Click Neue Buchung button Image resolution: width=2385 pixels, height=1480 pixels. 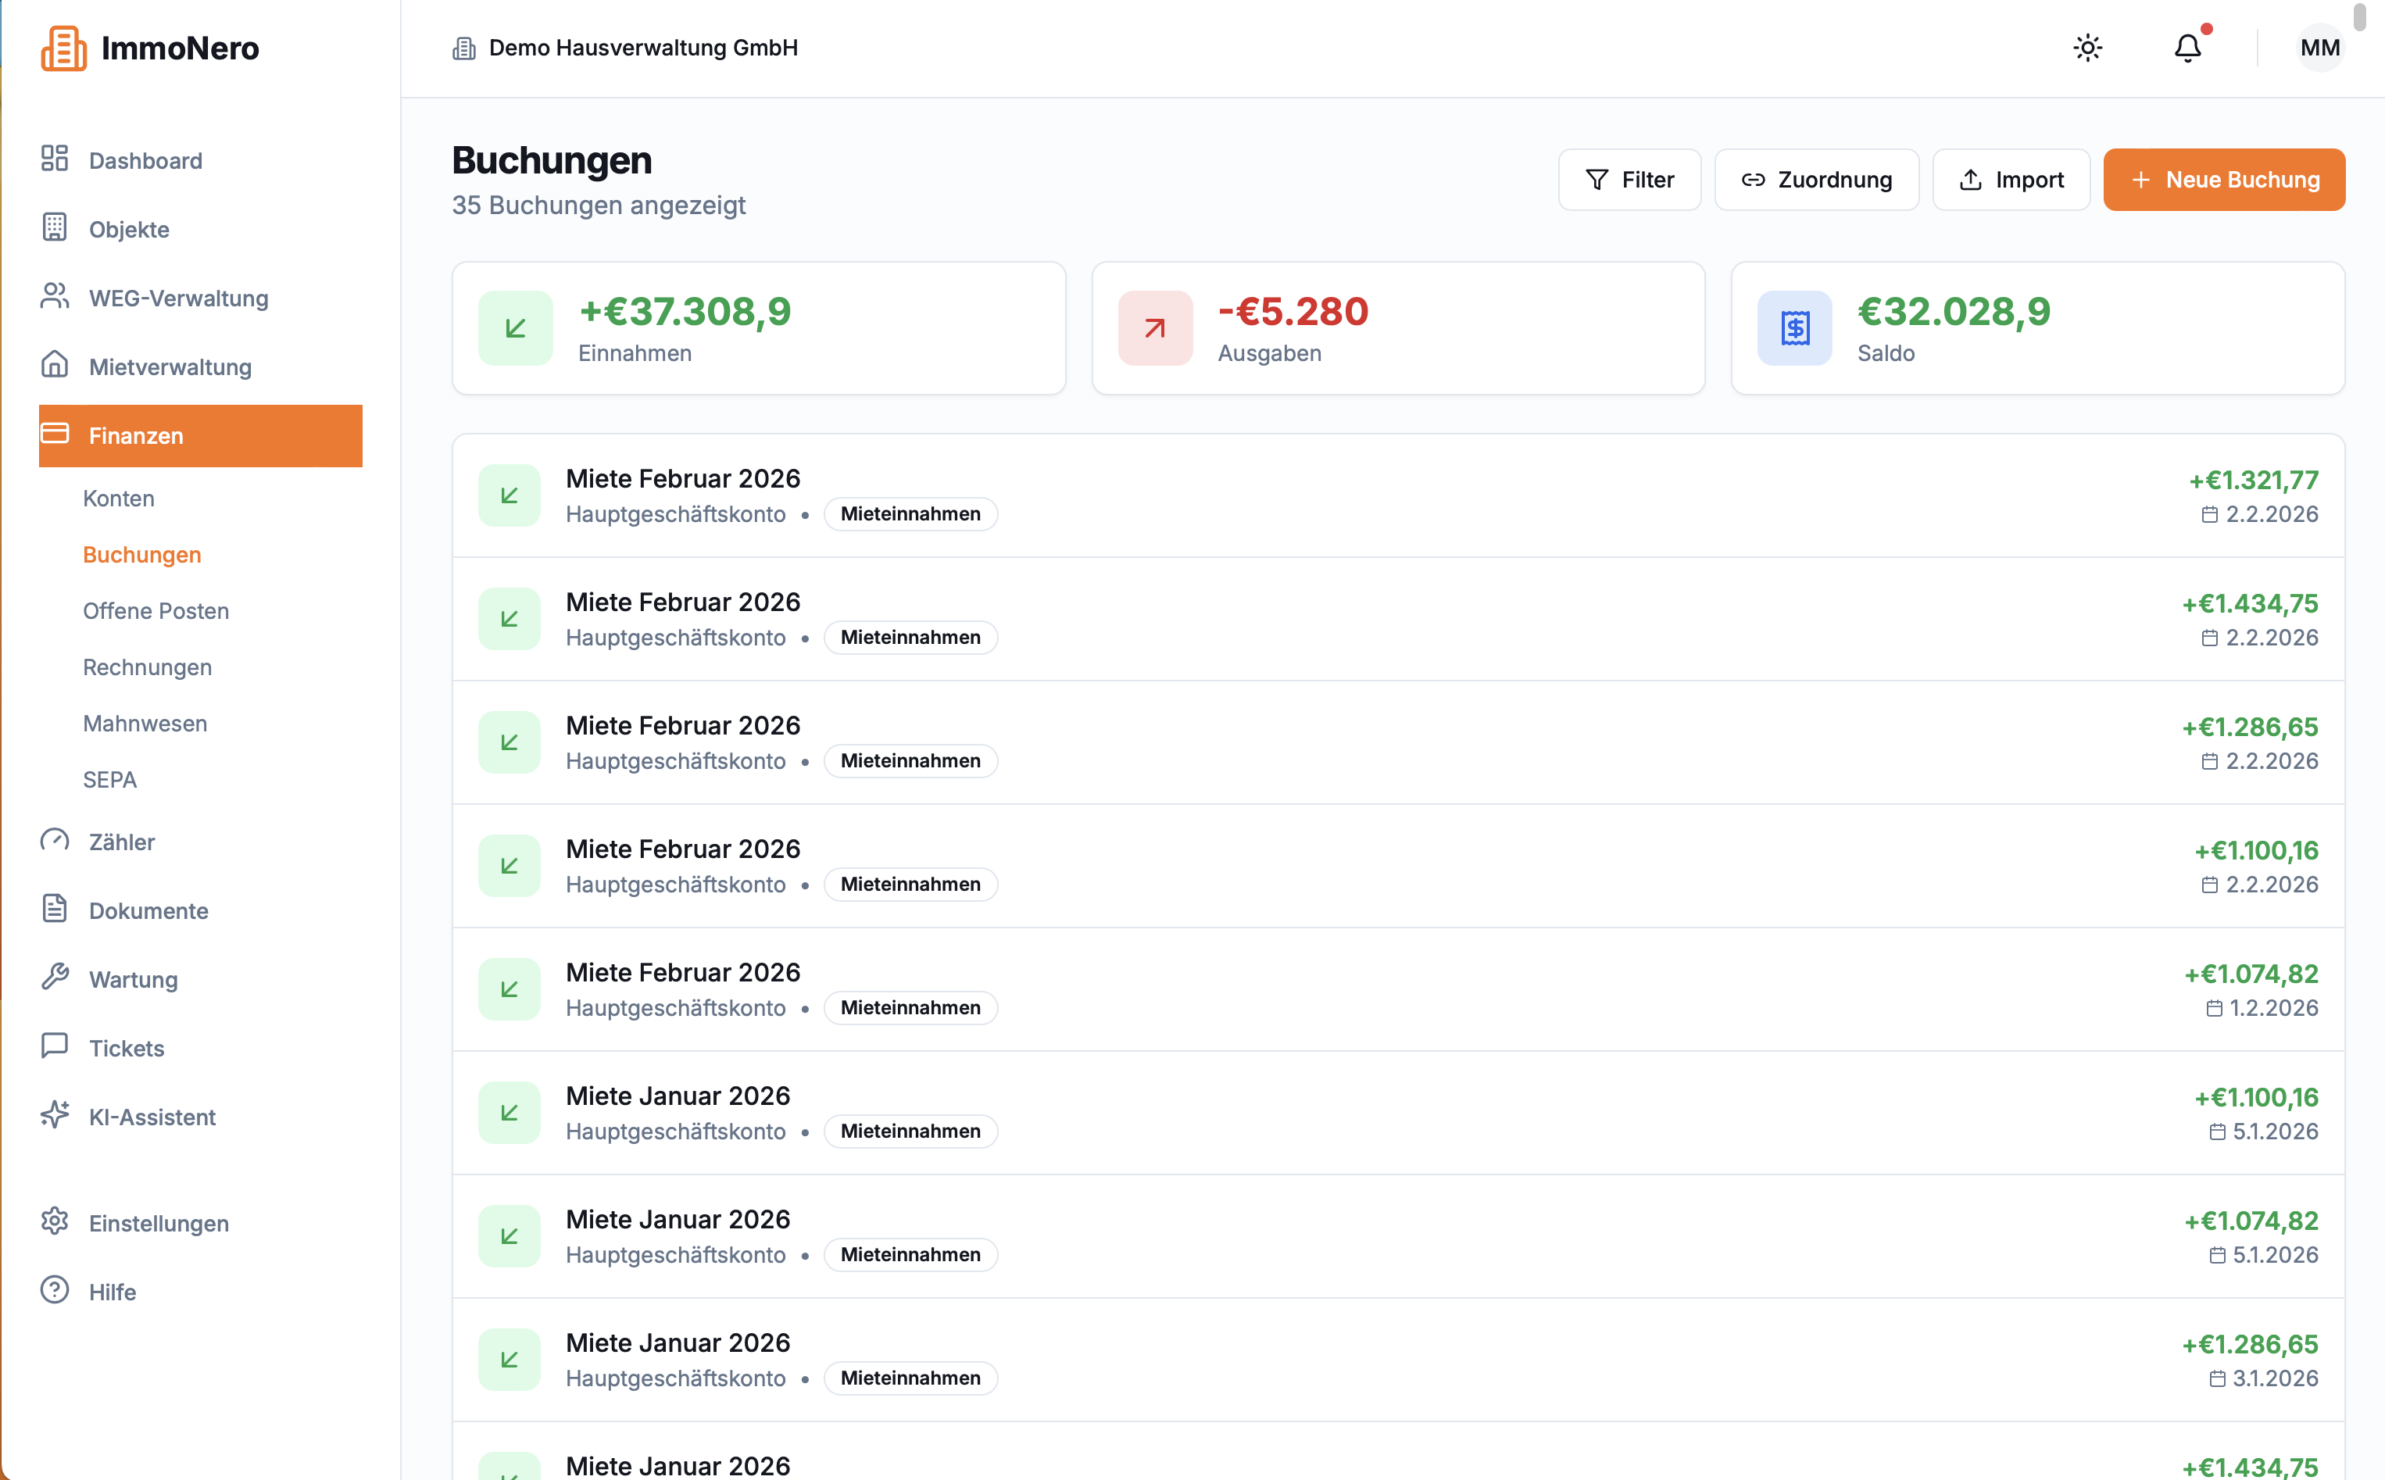pyautogui.click(x=2223, y=180)
